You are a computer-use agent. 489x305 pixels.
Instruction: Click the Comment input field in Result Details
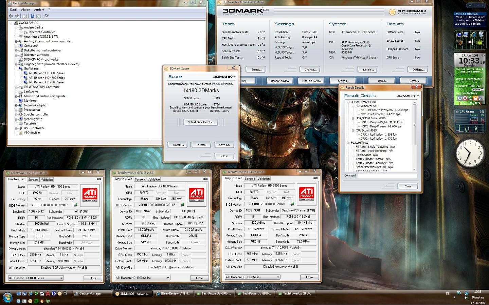coord(387,176)
